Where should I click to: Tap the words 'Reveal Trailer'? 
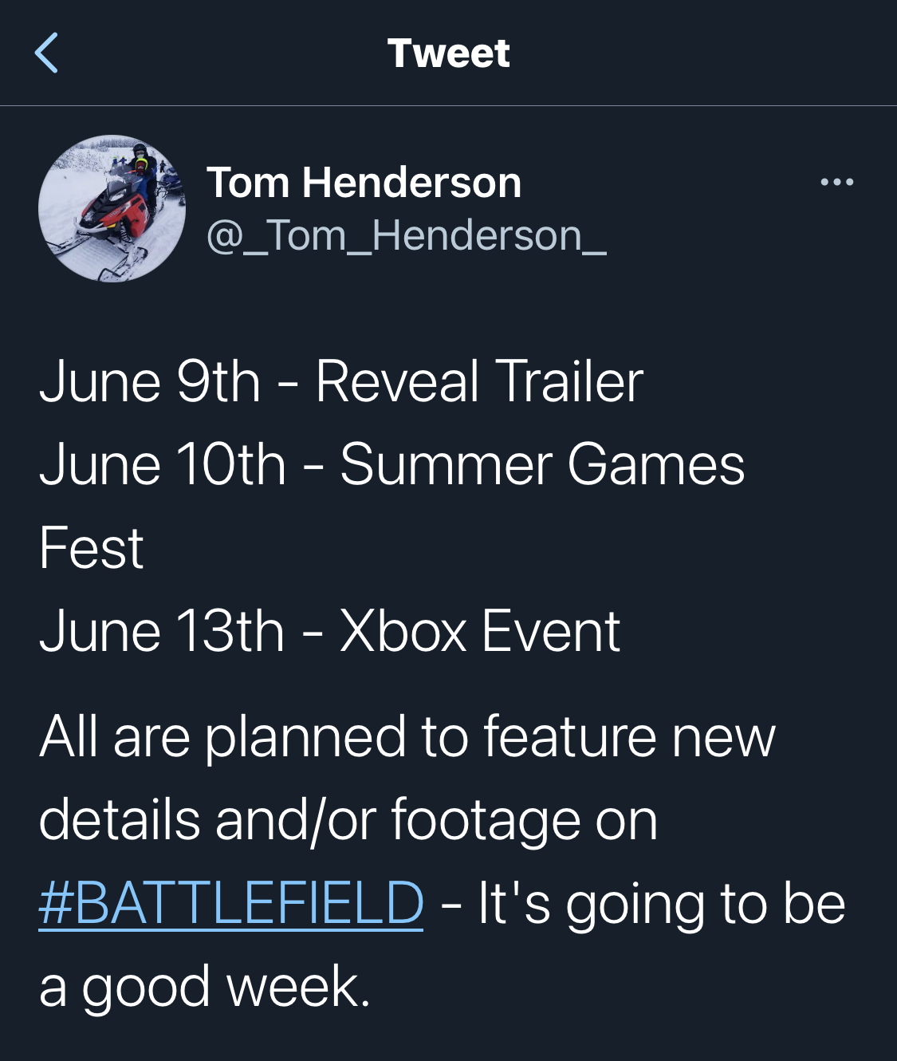pos(479,381)
